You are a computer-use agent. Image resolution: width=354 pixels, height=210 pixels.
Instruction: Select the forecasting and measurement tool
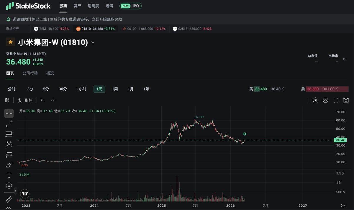[x=9, y=154]
